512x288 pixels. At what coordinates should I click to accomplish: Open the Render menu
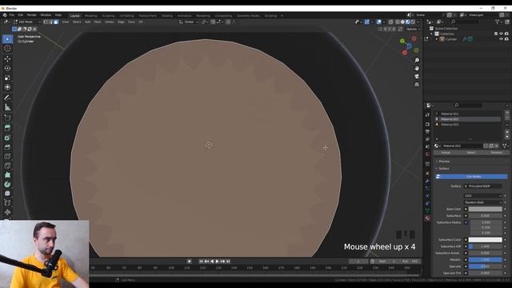[32, 15]
